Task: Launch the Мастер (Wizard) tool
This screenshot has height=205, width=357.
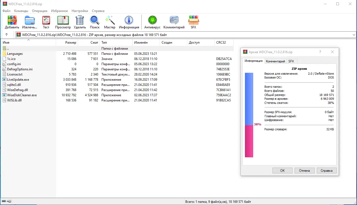Action: 110,20
